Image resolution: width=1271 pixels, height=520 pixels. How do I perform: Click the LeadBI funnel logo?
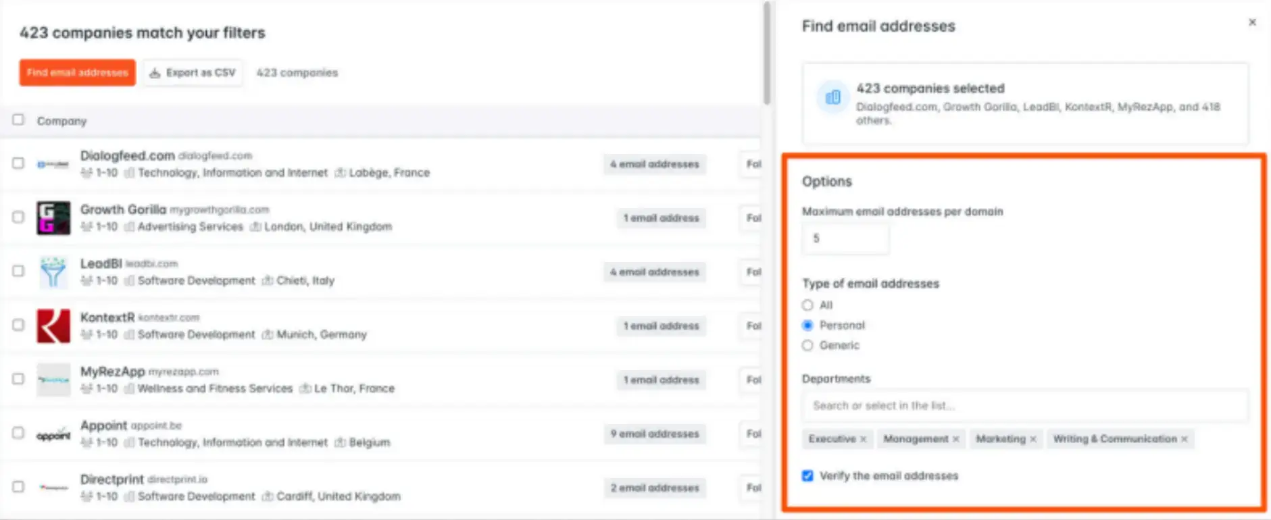coord(53,272)
